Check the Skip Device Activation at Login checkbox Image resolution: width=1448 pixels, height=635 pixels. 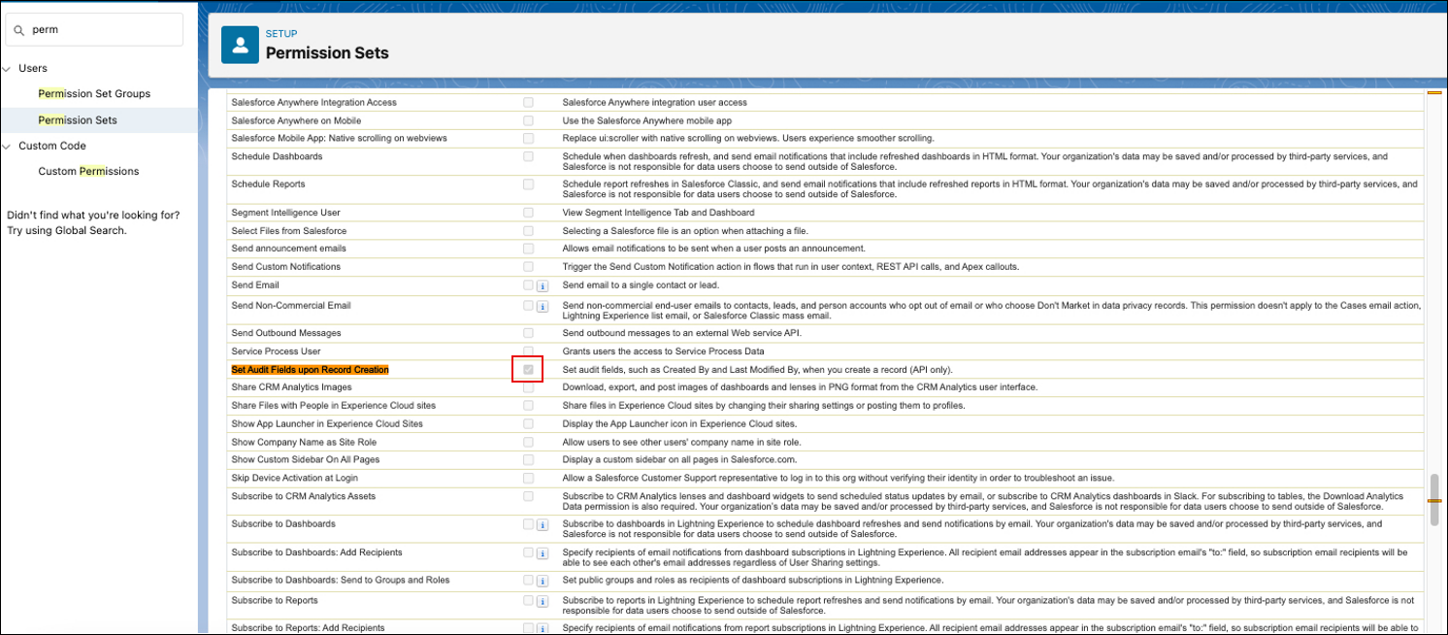click(x=528, y=477)
